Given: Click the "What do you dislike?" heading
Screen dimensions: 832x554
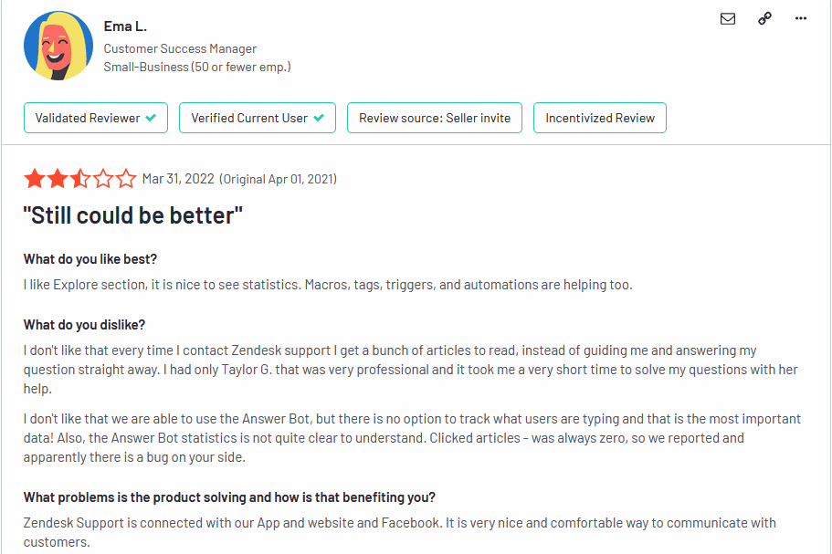Looking at the screenshot, I should click(x=84, y=324).
